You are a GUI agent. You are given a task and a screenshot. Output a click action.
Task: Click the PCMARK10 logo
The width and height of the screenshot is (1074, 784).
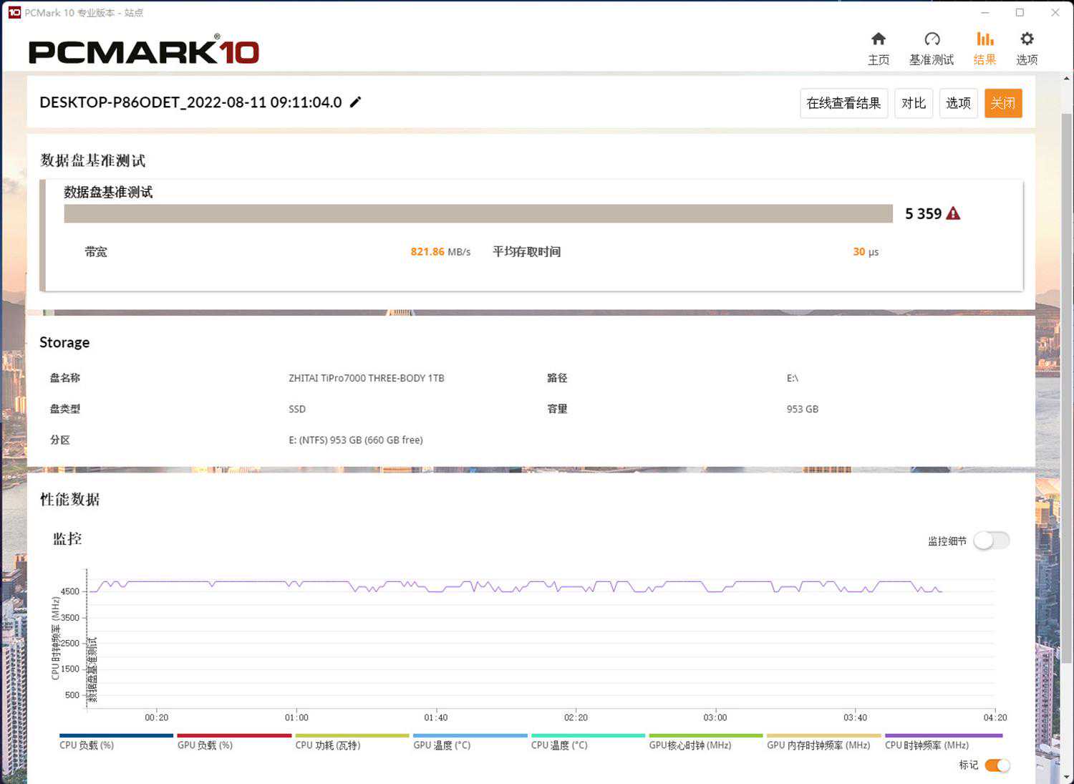(144, 51)
